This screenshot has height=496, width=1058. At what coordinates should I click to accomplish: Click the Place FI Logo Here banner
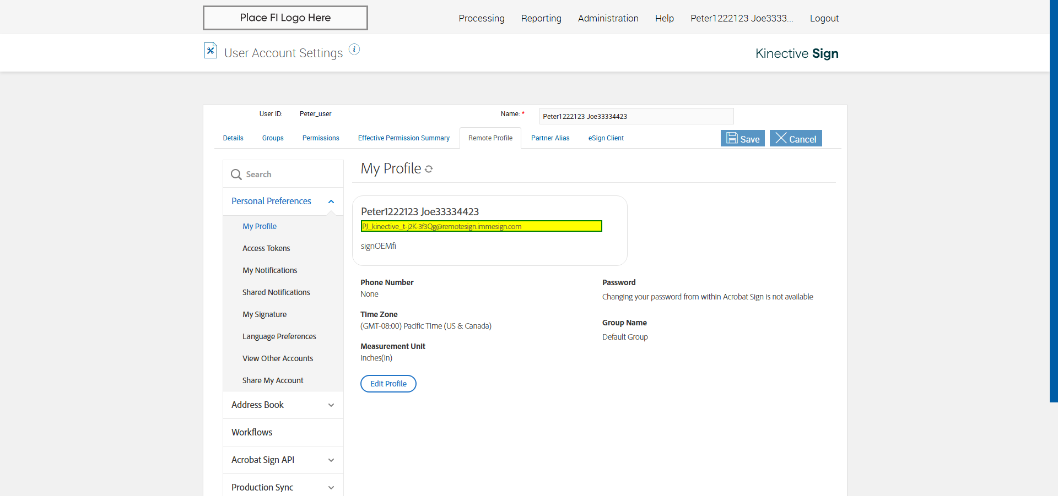(x=285, y=18)
